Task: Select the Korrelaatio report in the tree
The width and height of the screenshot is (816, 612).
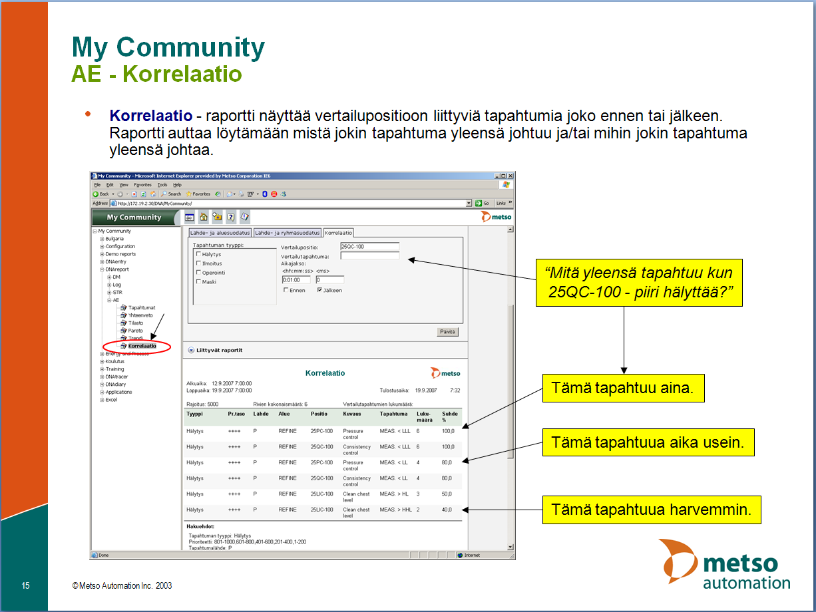Action: pyautogui.click(x=142, y=346)
